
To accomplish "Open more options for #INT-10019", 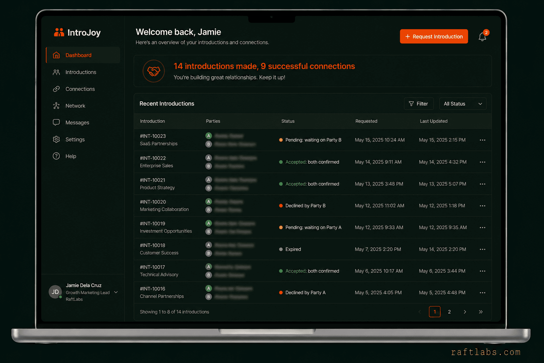I will pos(482,228).
